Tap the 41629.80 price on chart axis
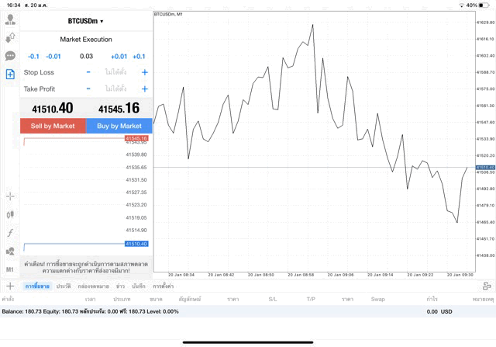Viewport: 496px width, 347px height. pos(485,23)
